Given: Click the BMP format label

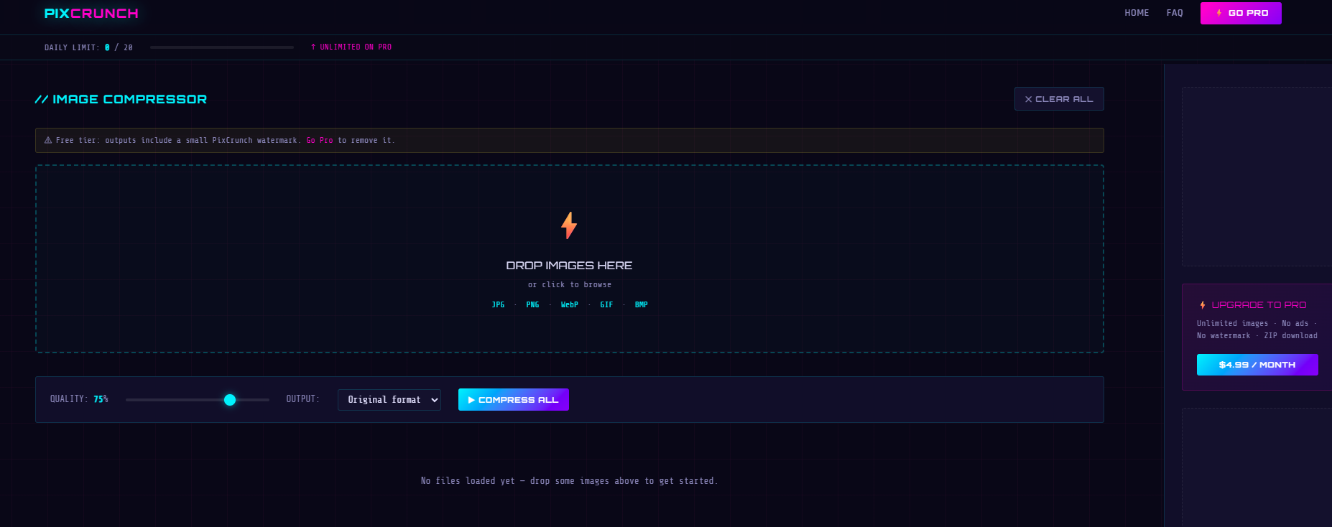Looking at the screenshot, I should click(642, 305).
